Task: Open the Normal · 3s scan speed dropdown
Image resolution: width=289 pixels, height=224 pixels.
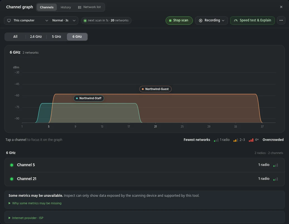Action: click(64, 21)
